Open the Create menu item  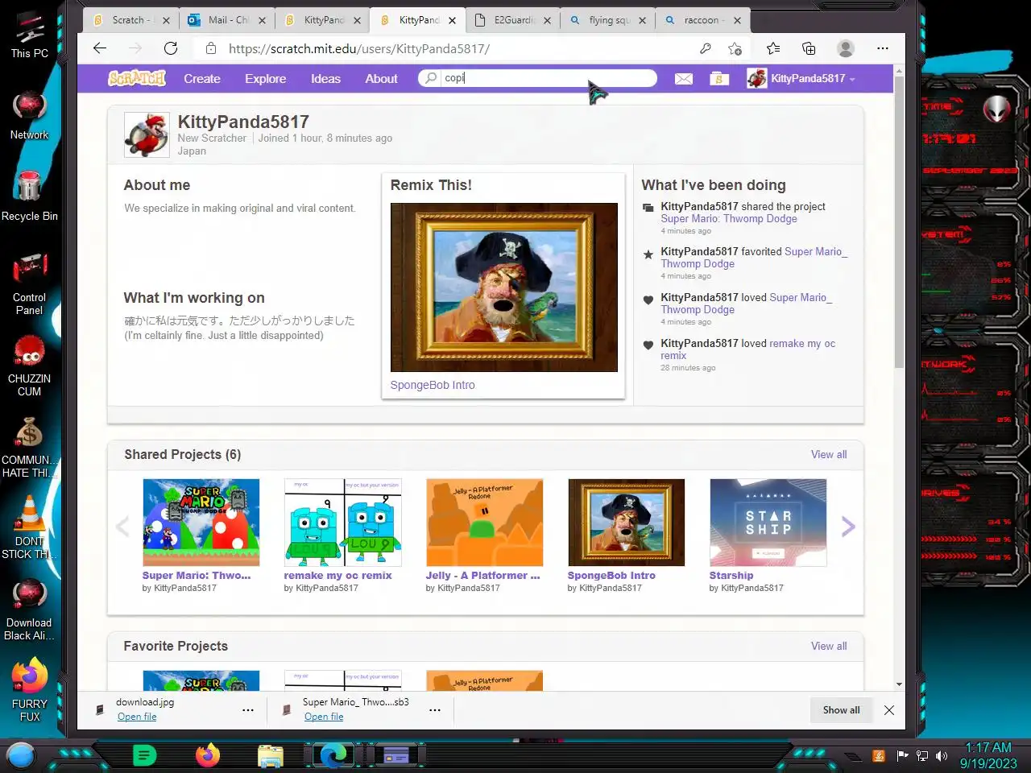point(201,78)
